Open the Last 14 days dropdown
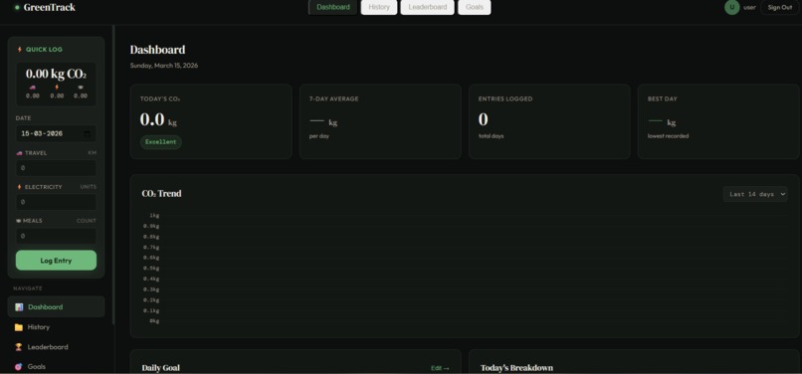 coord(755,194)
